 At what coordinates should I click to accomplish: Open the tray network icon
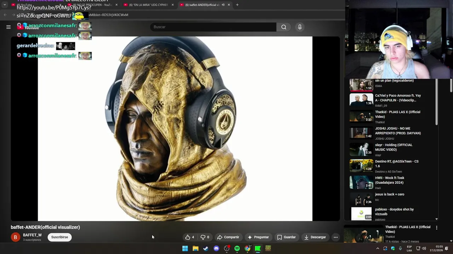click(418, 248)
